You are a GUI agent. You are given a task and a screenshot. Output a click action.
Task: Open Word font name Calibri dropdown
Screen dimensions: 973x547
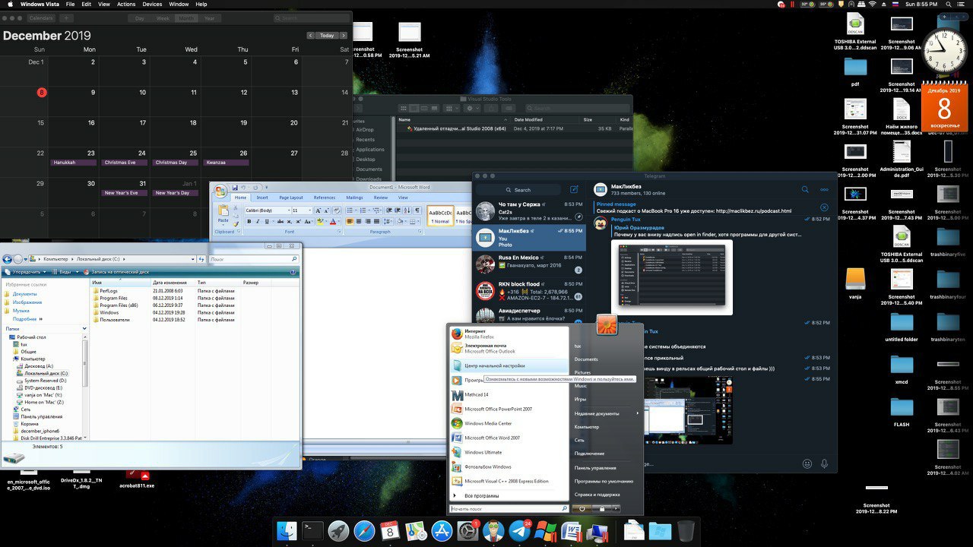[x=289, y=210]
